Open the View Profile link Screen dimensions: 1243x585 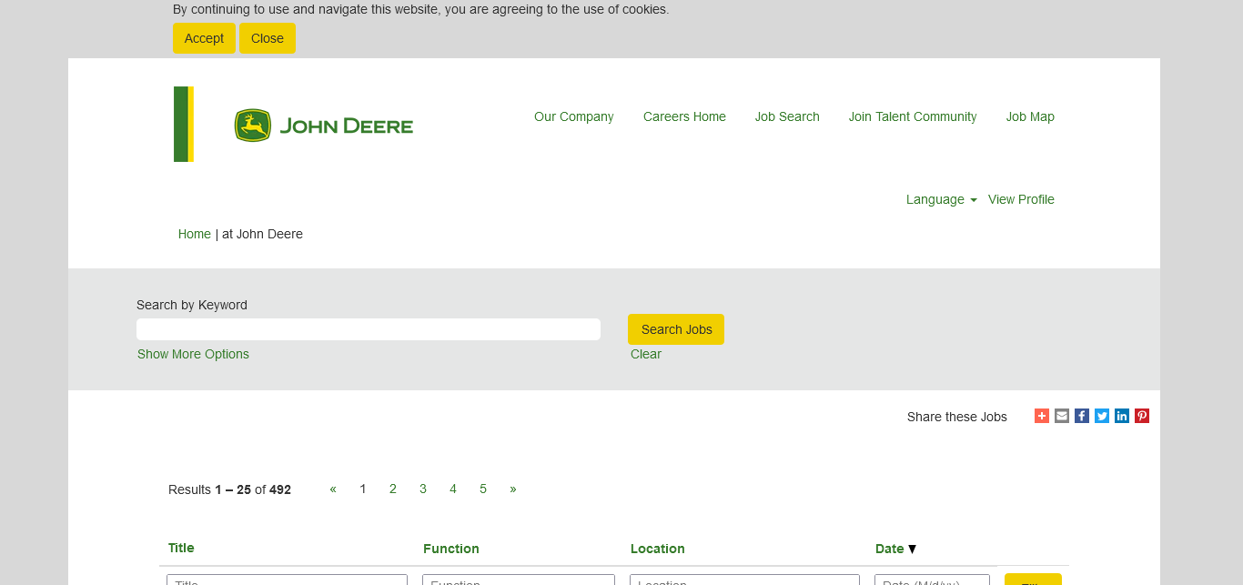[1021, 199]
